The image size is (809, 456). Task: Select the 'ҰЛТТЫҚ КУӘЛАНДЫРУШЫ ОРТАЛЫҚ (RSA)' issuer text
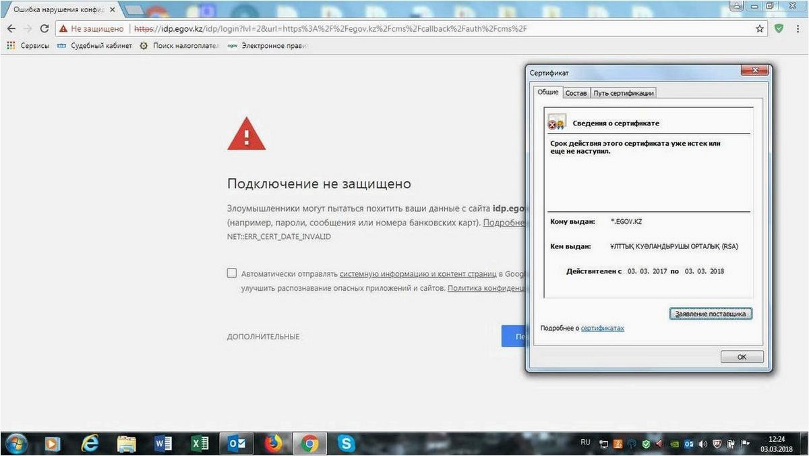(673, 246)
